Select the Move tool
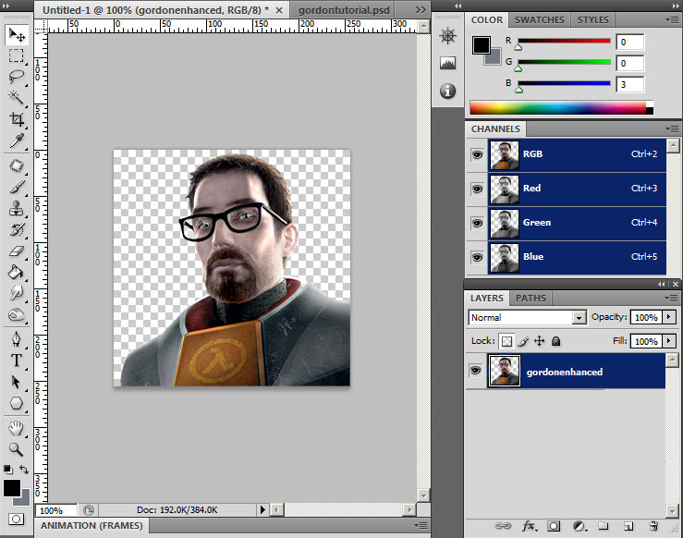683x538 pixels. 17,35
